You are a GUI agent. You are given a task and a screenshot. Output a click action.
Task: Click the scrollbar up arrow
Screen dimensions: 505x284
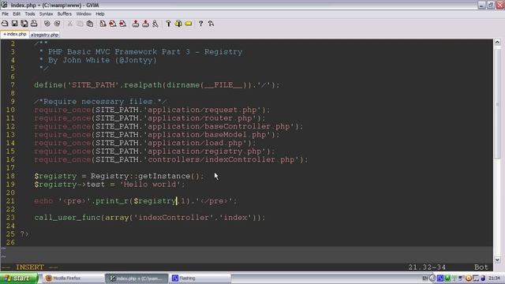(497, 42)
